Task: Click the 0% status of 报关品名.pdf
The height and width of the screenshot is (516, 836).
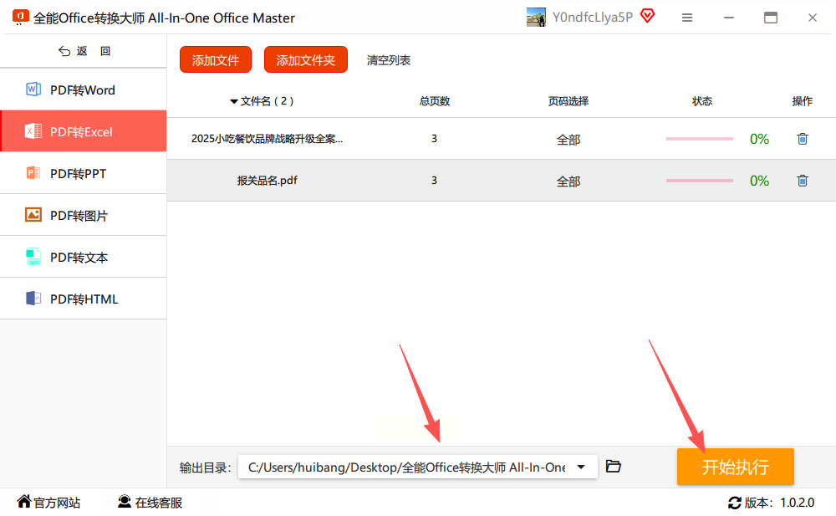Action: tap(759, 181)
